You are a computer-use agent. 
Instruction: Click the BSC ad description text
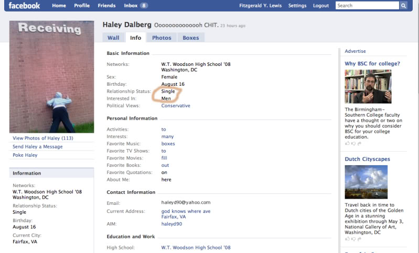click(373, 123)
